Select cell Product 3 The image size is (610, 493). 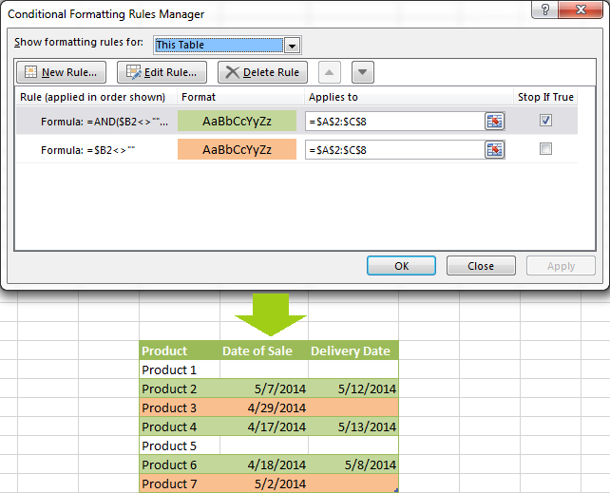click(180, 408)
